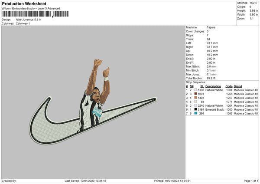260x184 pixels.
Task: Click the N# column header
Action: point(192,86)
